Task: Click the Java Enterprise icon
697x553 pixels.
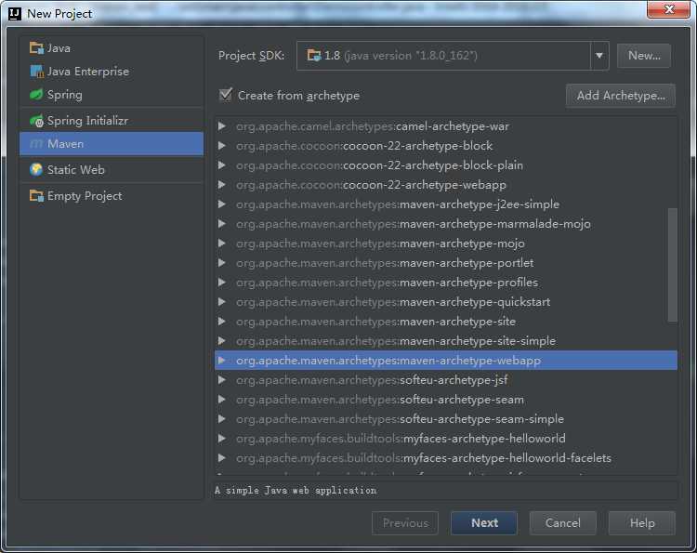Action: (36, 72)
